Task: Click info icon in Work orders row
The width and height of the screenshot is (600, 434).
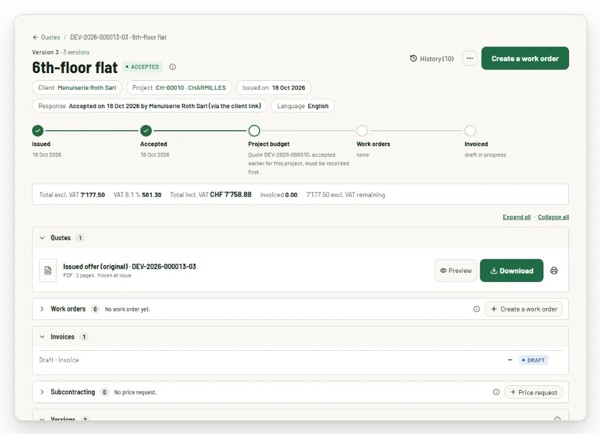Action: (x=476, y=309)
